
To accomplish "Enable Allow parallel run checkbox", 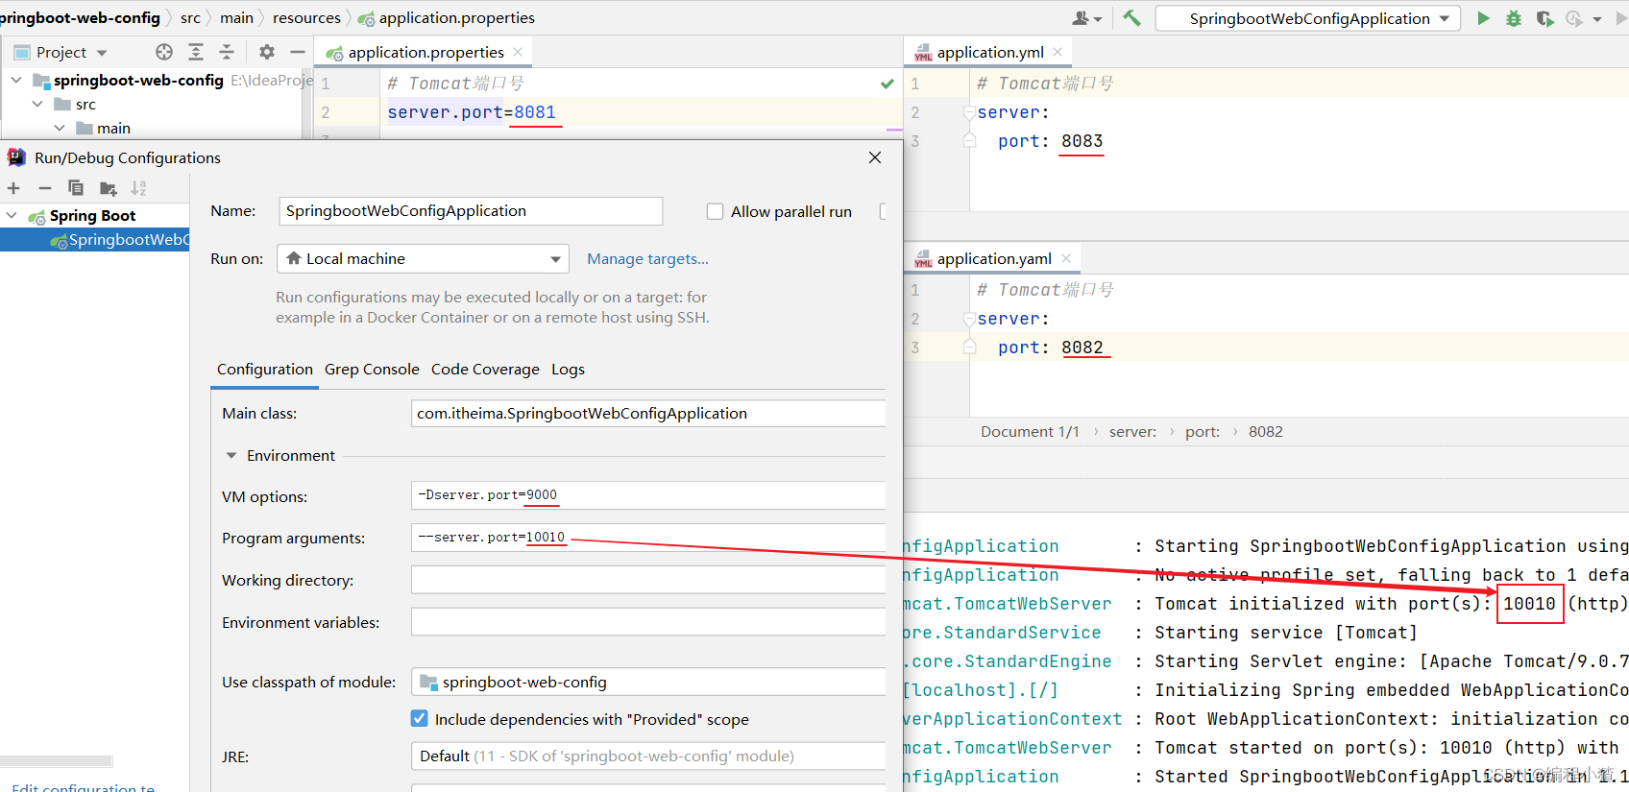I will tap(715, 211).
